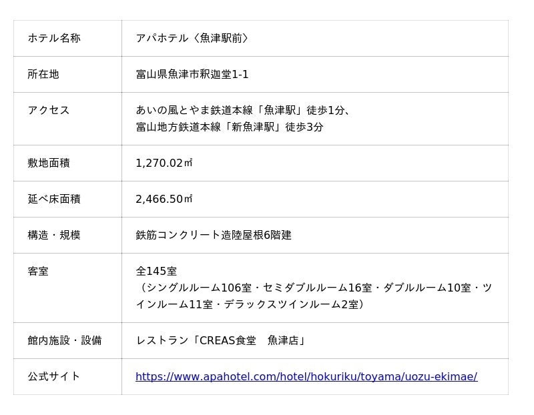Viewport: 534px width, 415px height.
Task: Select the 敷地面積 label
Action: click(x=49, y=163)
